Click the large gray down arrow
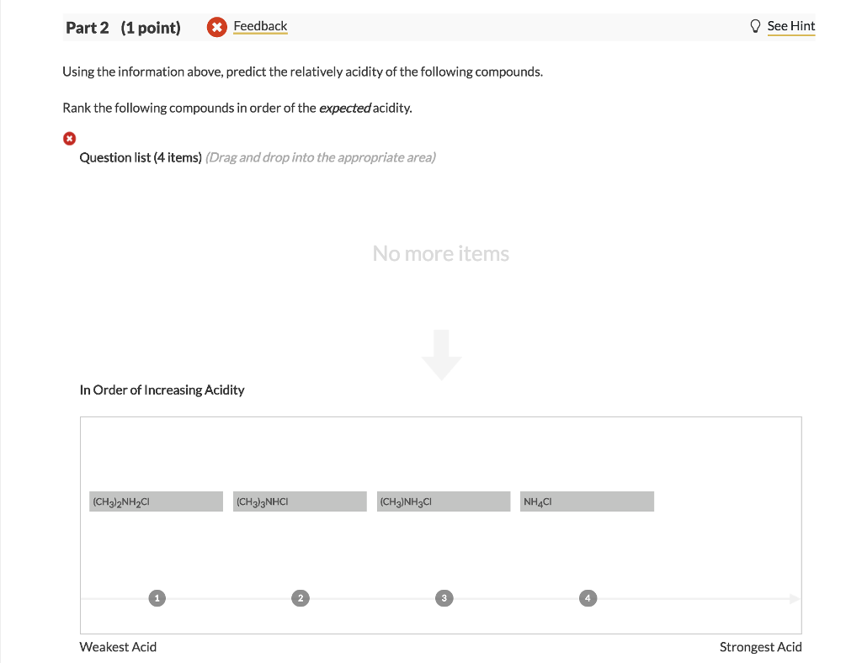 click(x=442, y=355)
